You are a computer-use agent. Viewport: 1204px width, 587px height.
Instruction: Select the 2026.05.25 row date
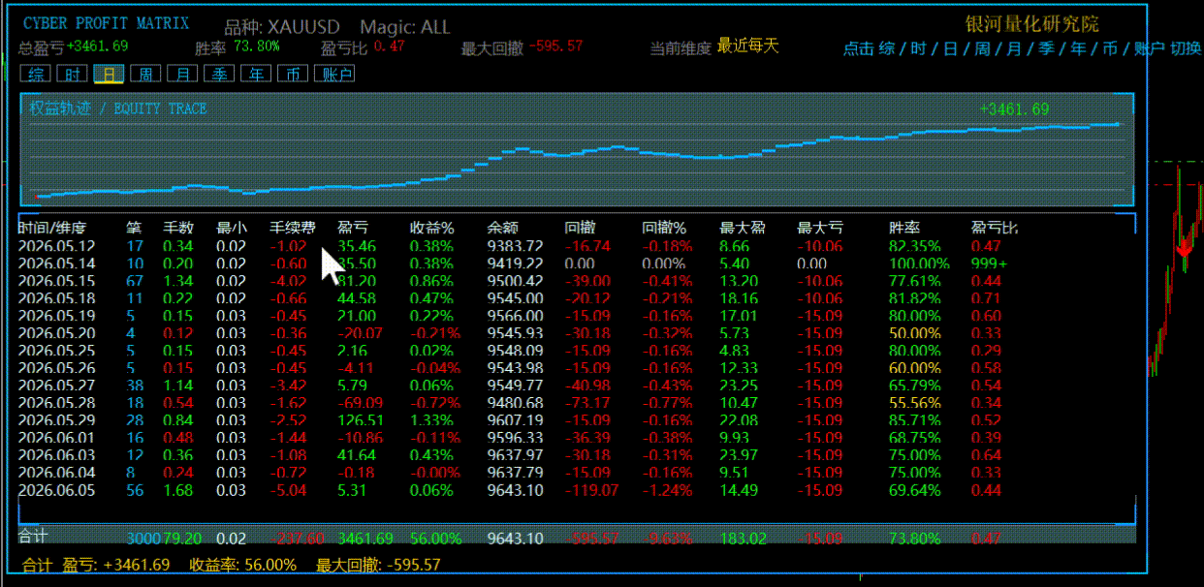(57, 351)
